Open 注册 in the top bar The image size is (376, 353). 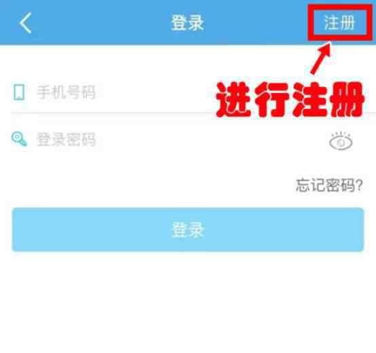pos(339,23)
